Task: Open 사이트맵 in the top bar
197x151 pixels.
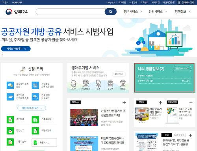Action: tap(156, 2)
